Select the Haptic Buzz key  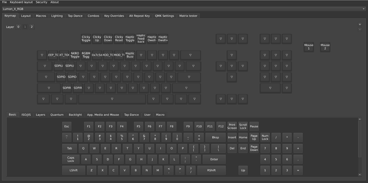click(x=130, y=55)
